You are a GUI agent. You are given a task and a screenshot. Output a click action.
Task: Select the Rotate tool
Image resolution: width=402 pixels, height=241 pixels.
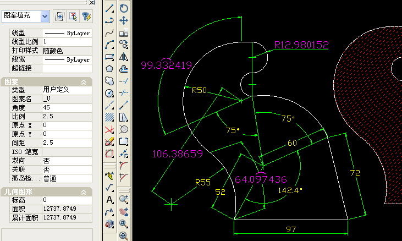(x=124, y=8)
